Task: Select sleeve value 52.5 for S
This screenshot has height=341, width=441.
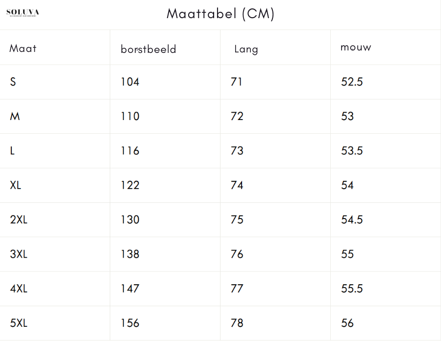Action: [352, 82]
